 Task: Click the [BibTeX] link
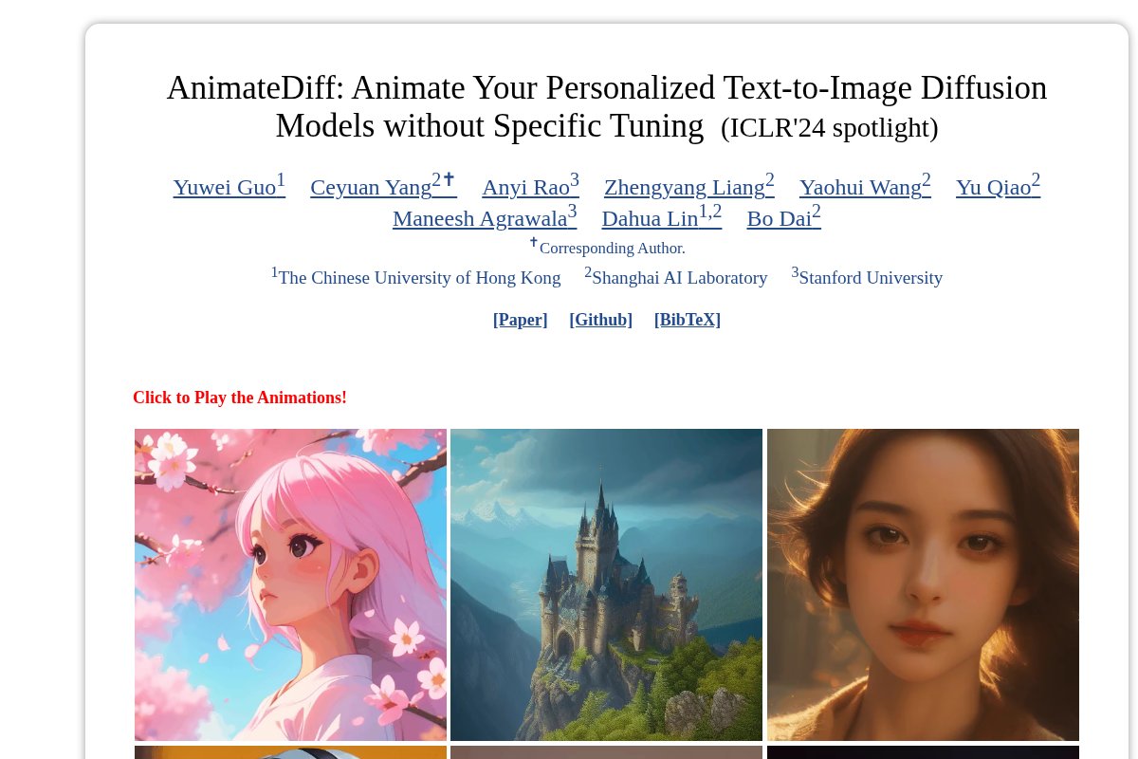687,320
